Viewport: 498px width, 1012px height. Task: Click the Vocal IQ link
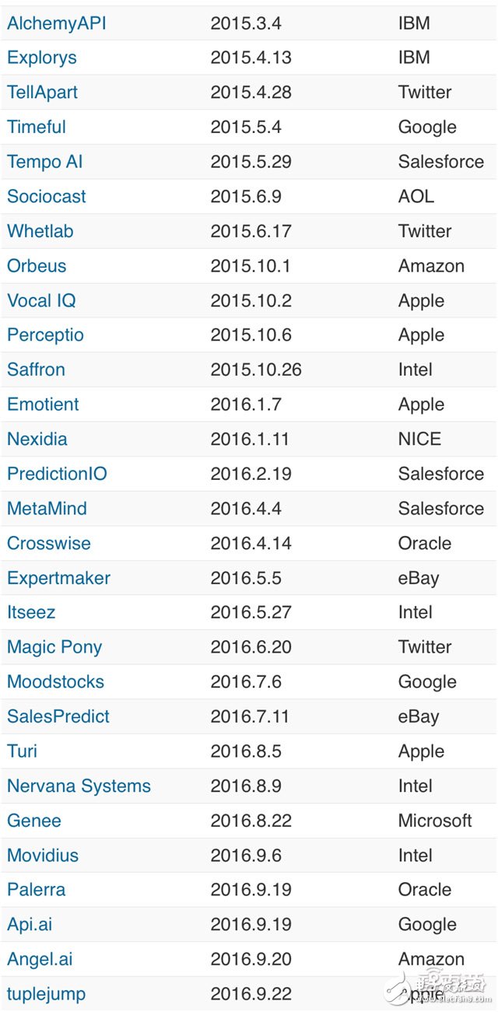pos(41,300)
